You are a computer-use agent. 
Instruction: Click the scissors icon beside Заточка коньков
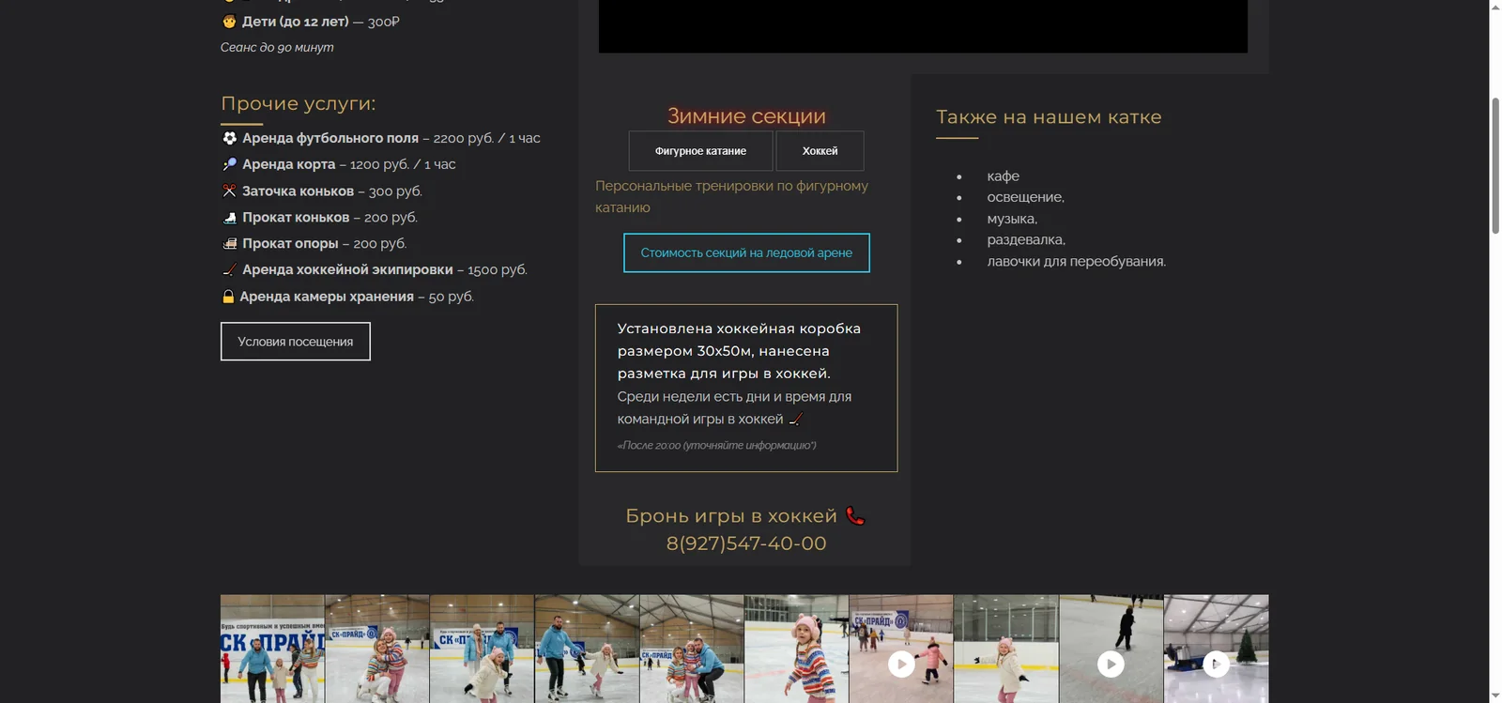[x=229, y=191]
